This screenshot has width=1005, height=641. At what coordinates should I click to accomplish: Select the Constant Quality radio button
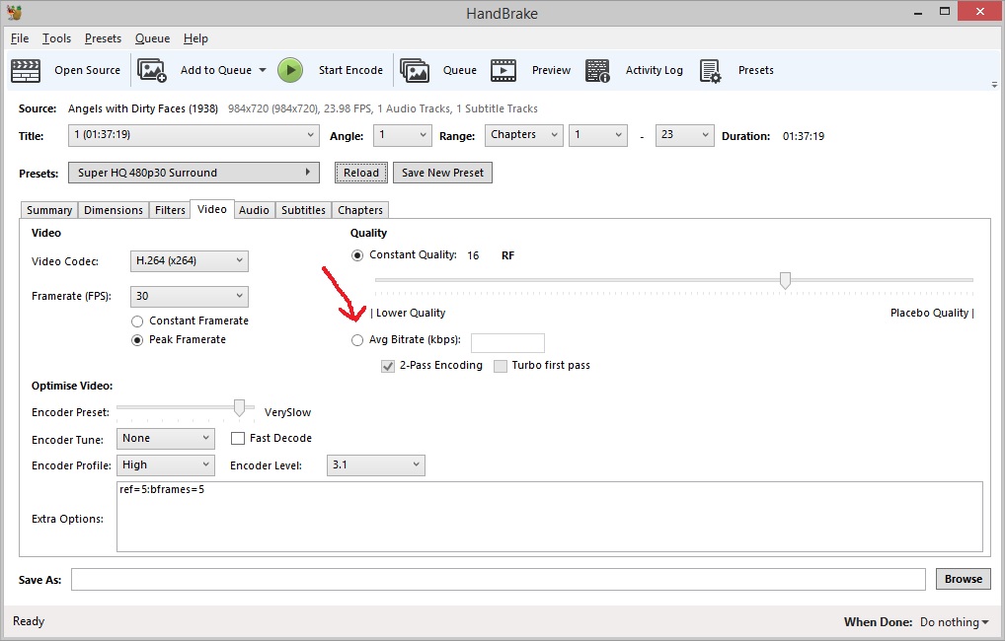coord(357,255)
